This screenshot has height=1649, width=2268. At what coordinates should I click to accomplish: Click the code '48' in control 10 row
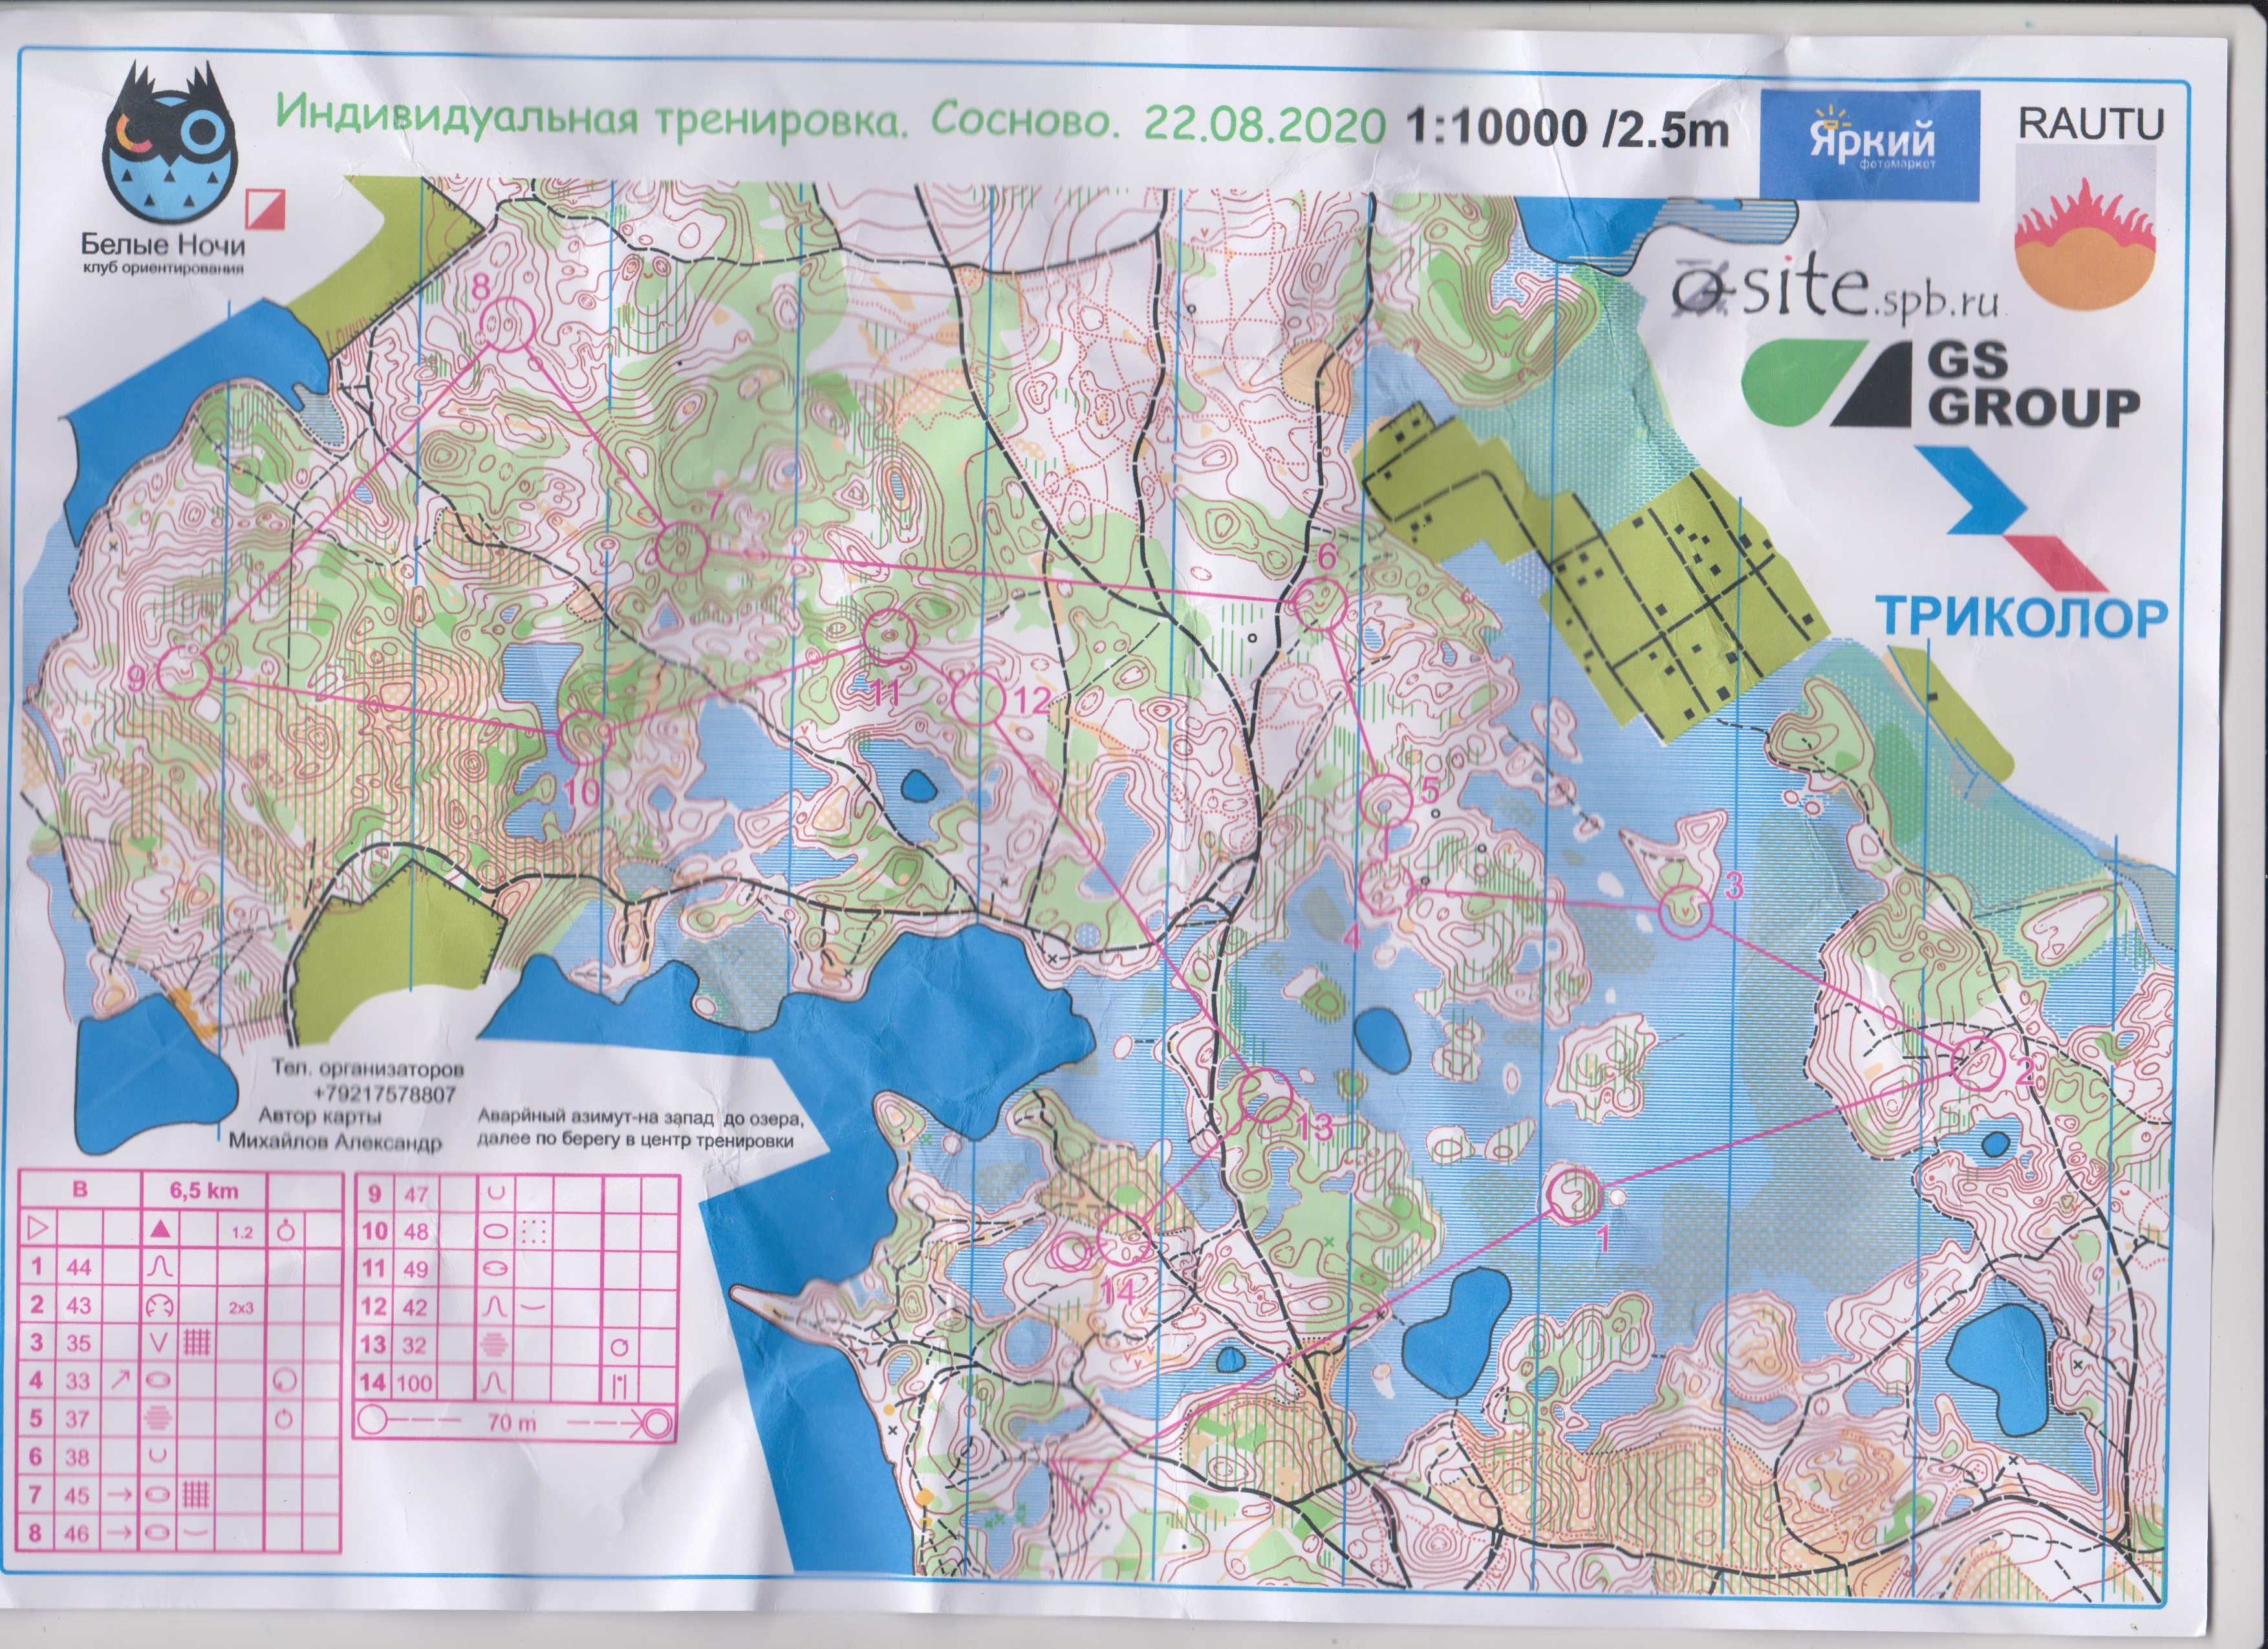(416, 1231)
